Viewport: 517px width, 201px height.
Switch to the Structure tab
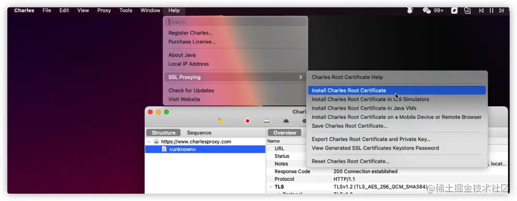tap(163, 132)
